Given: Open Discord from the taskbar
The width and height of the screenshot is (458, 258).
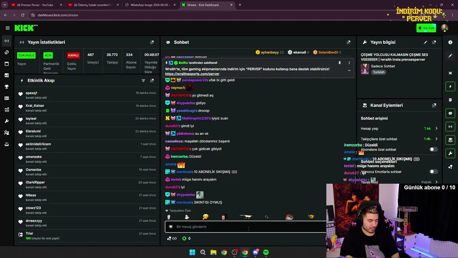Looking at the screenshot, I should tap(255, 252).
